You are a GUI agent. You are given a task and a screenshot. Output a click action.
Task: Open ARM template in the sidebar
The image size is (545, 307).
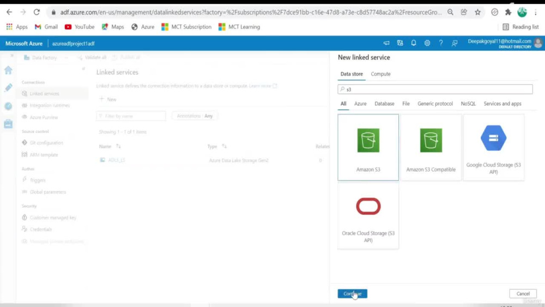tap(44, 155)
